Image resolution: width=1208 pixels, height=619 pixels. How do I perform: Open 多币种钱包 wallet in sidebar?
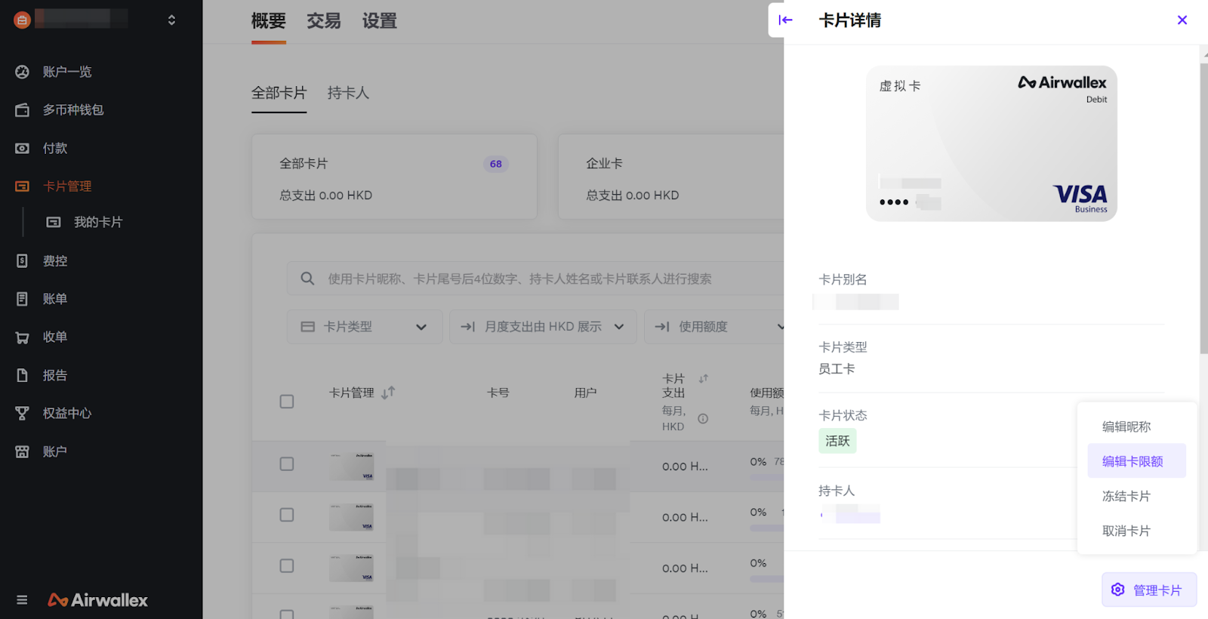pyautogui.click(x=23, y=110)
